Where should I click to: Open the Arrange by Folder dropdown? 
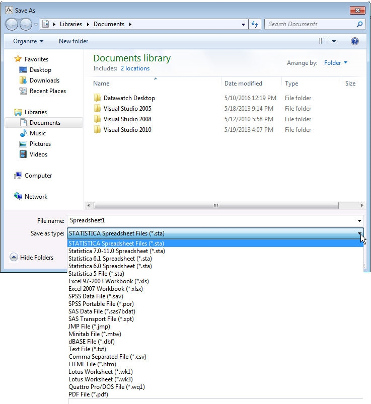336,62
